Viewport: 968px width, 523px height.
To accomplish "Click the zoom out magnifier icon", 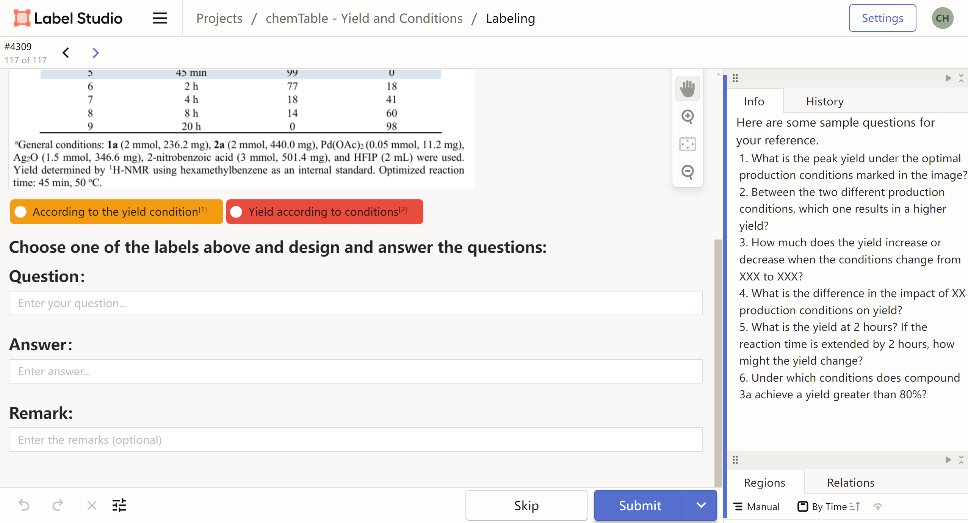I will [687, 172].
